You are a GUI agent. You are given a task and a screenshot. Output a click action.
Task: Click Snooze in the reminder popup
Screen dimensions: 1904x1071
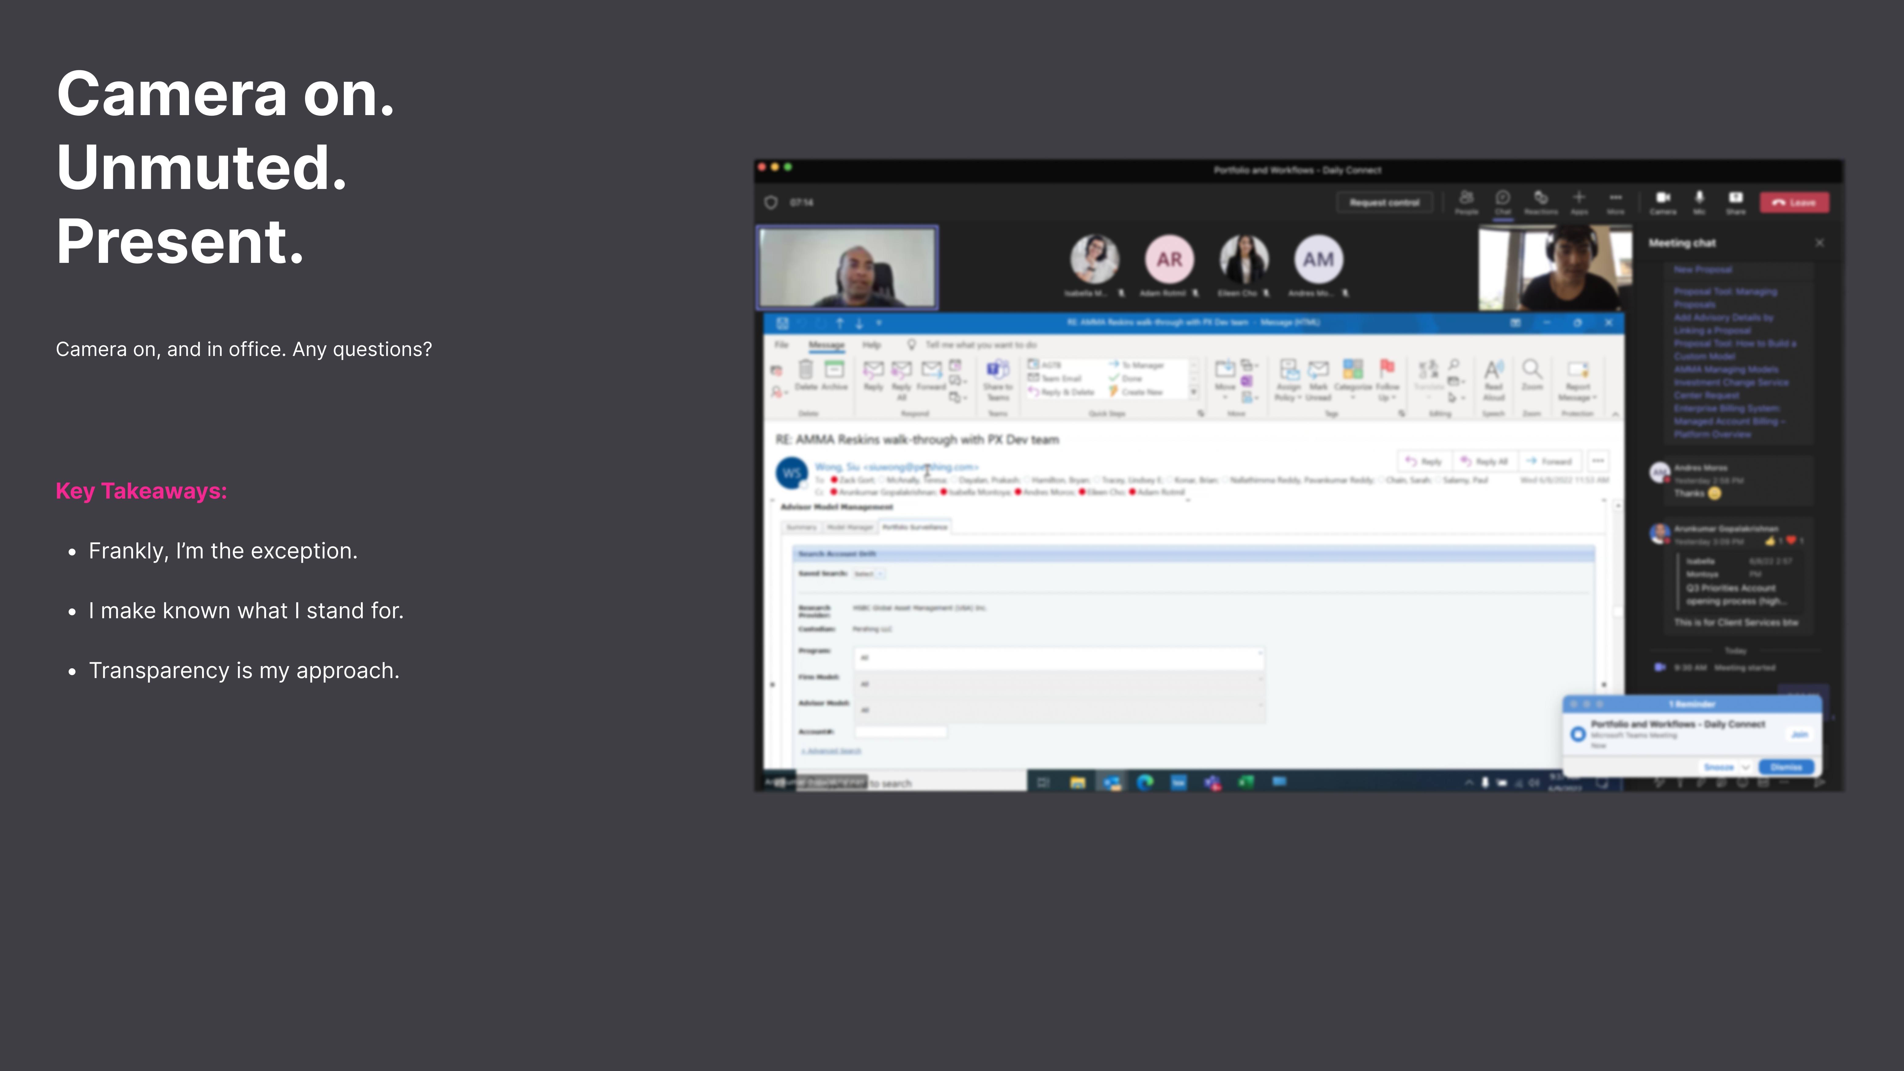1718,767
